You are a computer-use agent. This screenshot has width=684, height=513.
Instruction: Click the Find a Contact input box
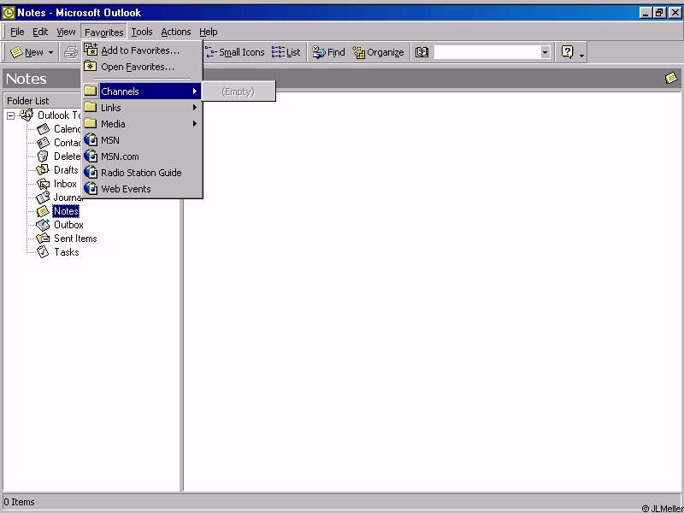486,52
